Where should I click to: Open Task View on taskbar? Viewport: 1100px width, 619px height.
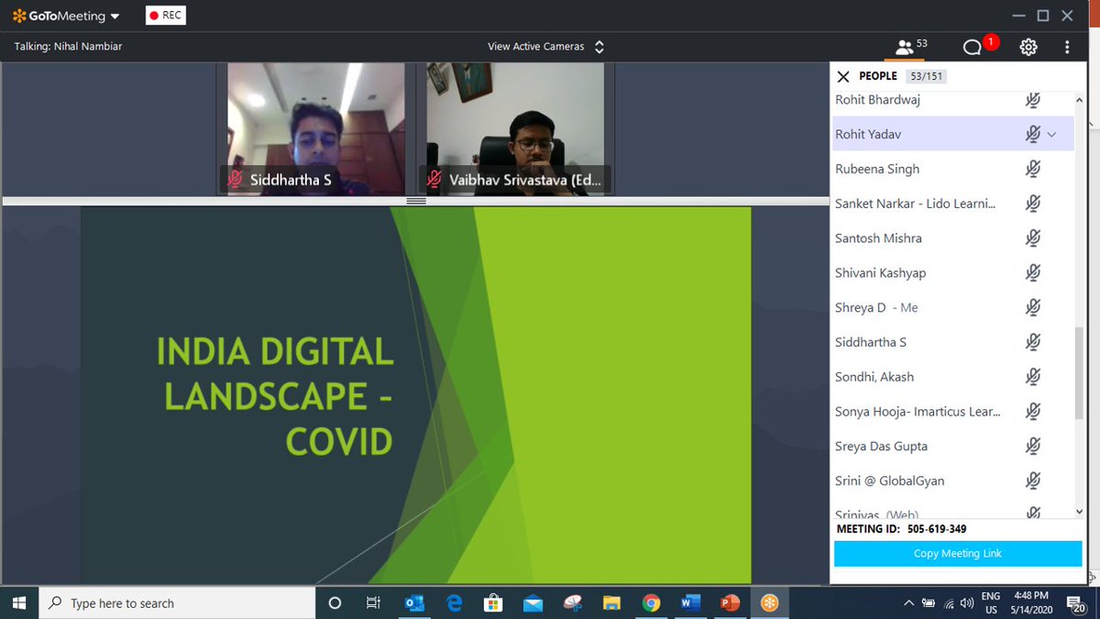pyautogui.click(x=373, y=602)
